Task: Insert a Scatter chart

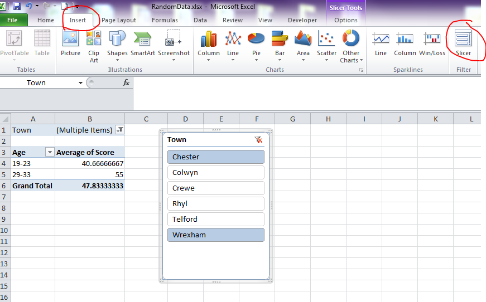Action: 326,43
